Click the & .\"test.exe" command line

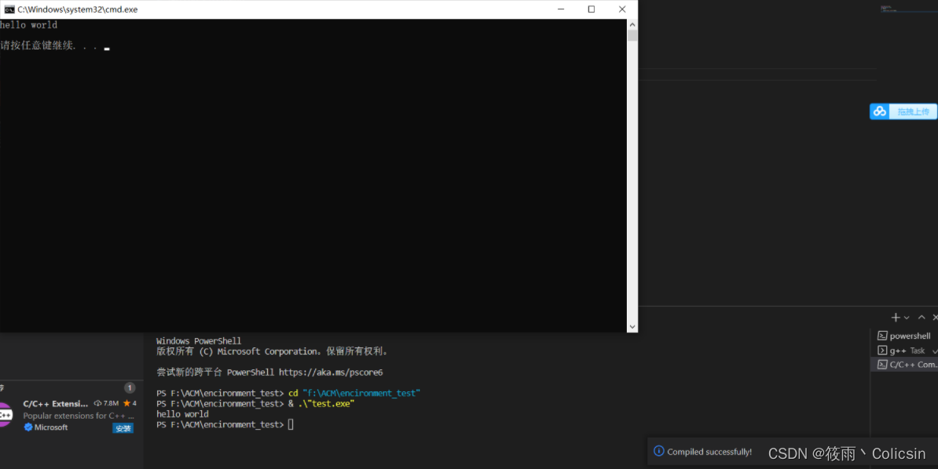click(321, 404)
